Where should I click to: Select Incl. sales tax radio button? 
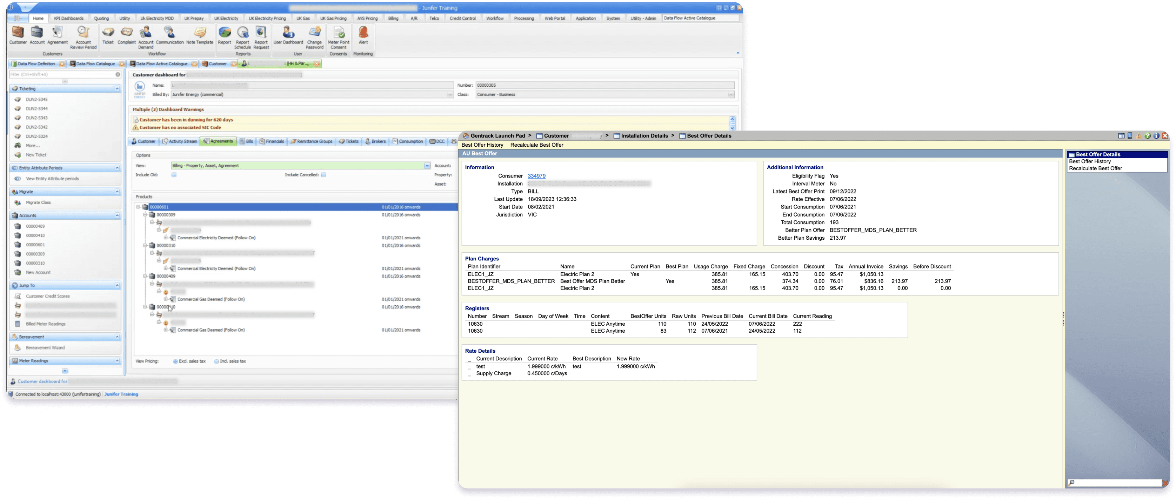(216, 361)
